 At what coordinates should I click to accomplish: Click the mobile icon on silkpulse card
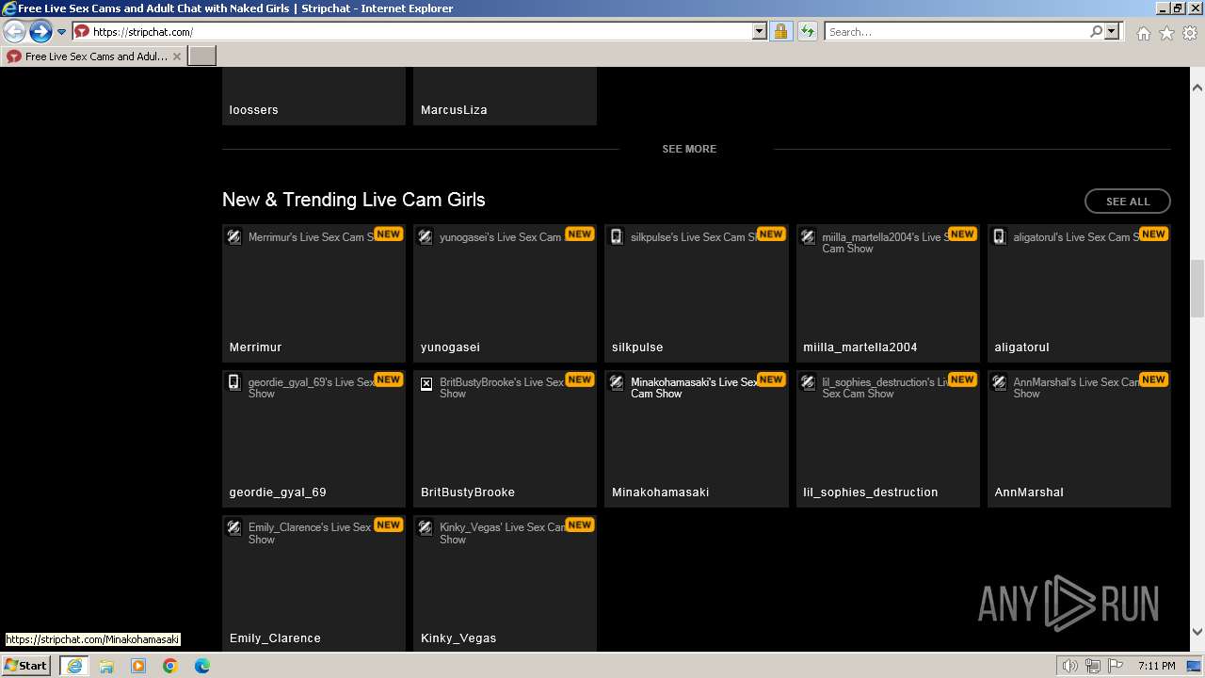[617, 236]
